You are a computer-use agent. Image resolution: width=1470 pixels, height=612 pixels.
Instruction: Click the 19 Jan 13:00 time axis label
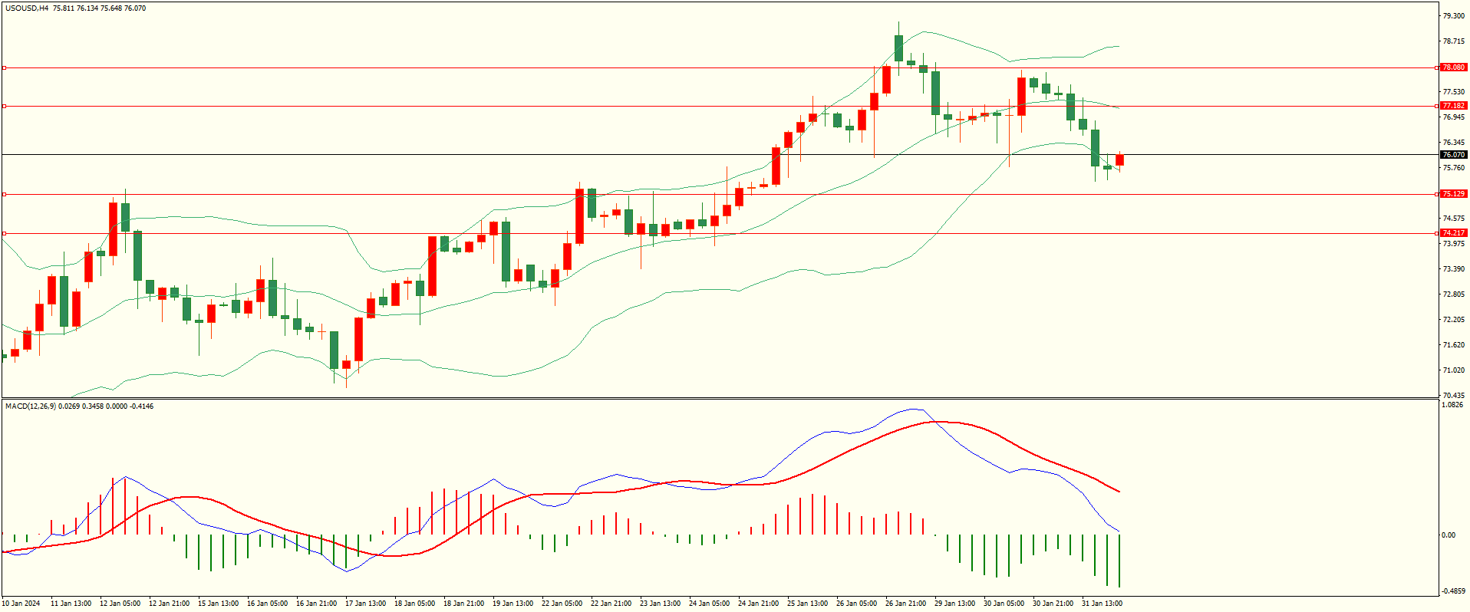pyautogui.click(x=513, y=604)
